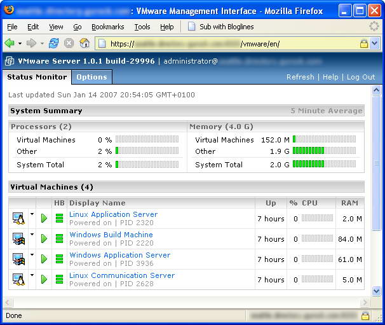Click the Log Out link
This screenshot has width=385, height=325.
click(361, 77)
